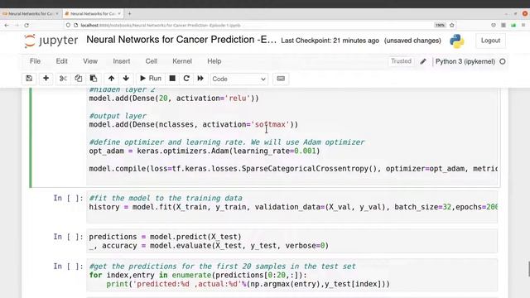The image size is (530, 298).
Task: Click the for index,entry in enumerate line
Action: [x=198, y=276]
